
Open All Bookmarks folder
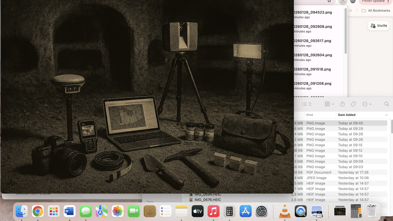(x=375, y=11)
